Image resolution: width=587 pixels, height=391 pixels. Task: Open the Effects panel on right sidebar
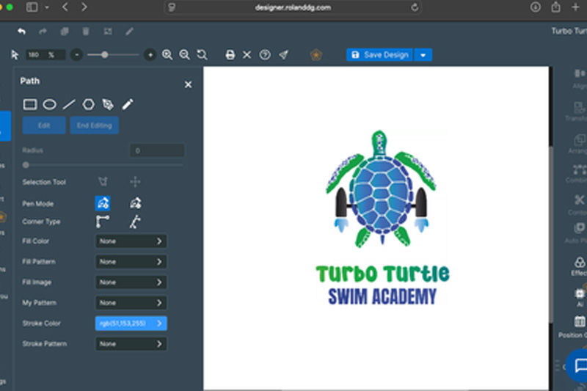pos(579,266)
